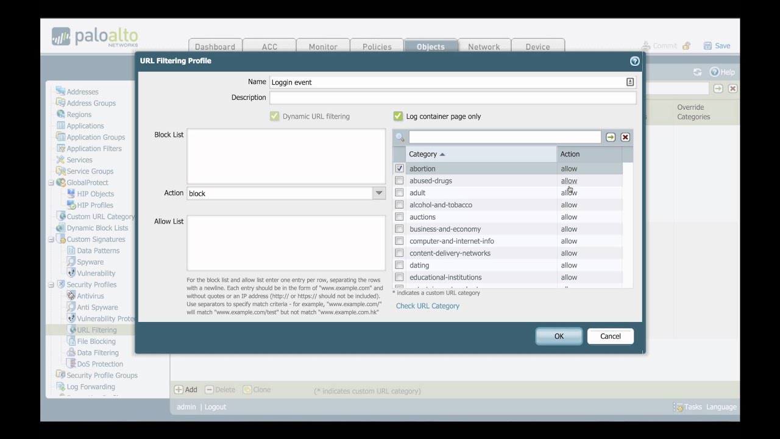780x439 pixels.
Task: Click the Tasks icon in status bar
Action: [x=678, y=407]
